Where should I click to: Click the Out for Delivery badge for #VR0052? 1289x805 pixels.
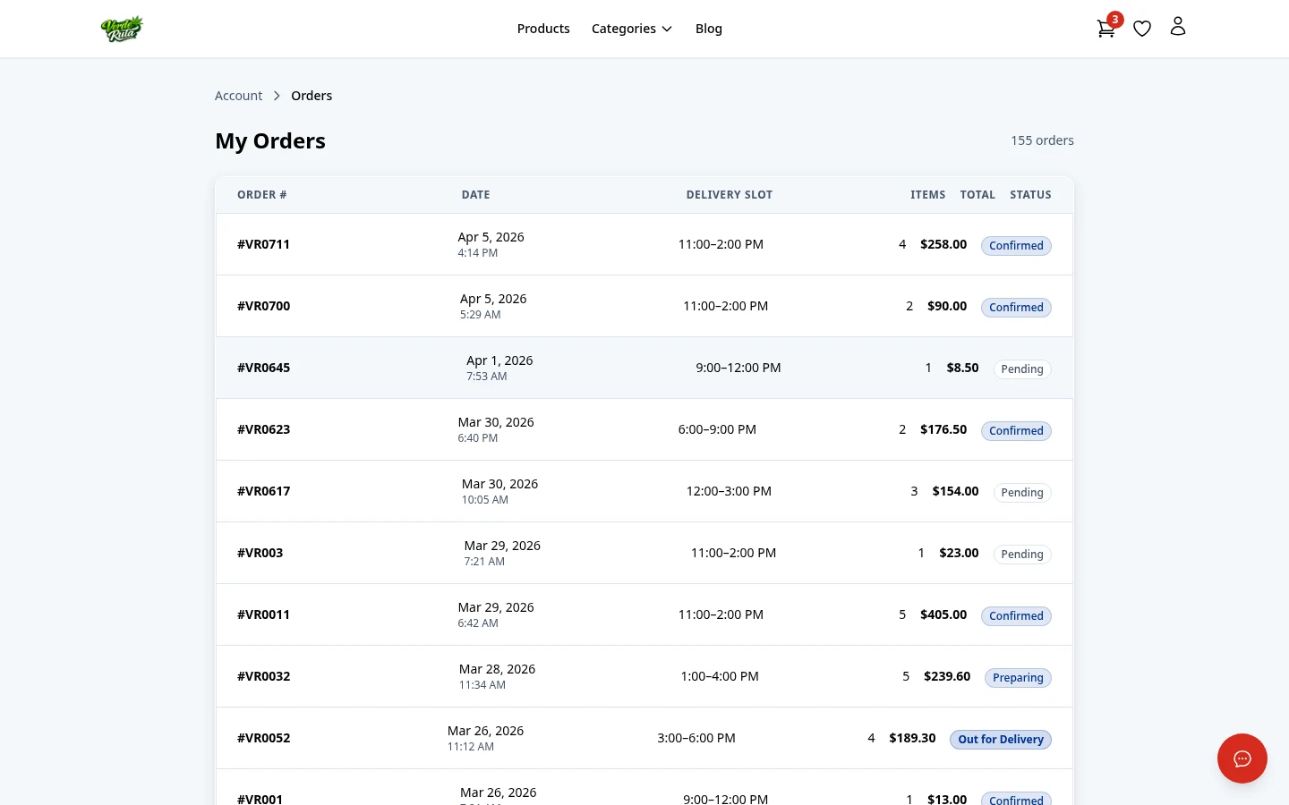[1001, 739]
